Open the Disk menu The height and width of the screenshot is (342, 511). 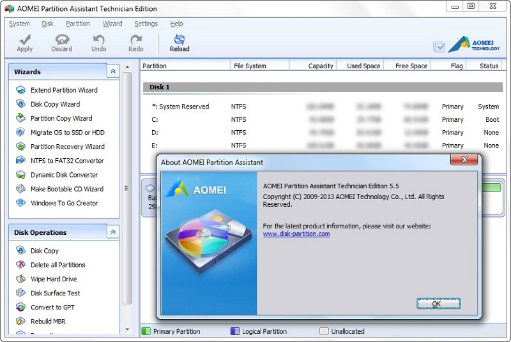(x=47, y=24)
